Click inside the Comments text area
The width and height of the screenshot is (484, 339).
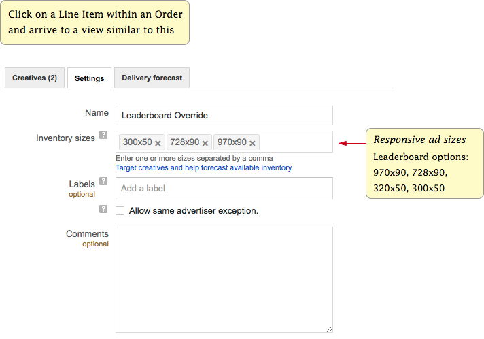224,280
